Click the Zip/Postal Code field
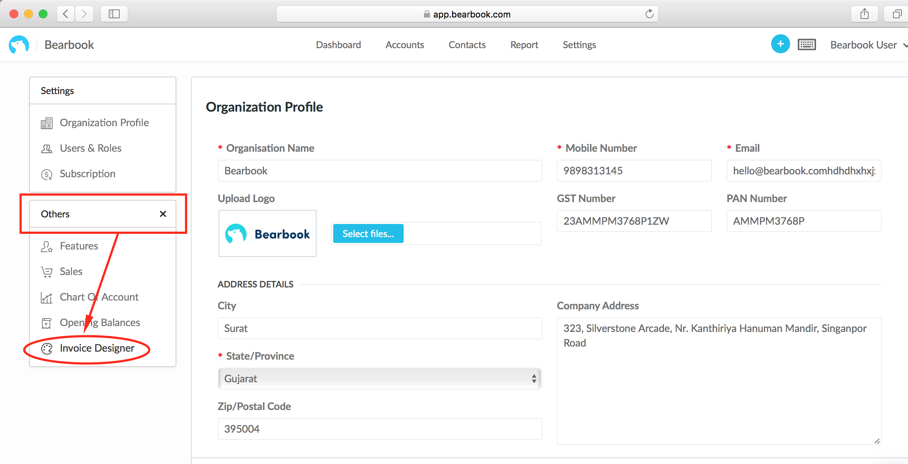The height and width of the screenshot is (464, 908). coord(380,429)
